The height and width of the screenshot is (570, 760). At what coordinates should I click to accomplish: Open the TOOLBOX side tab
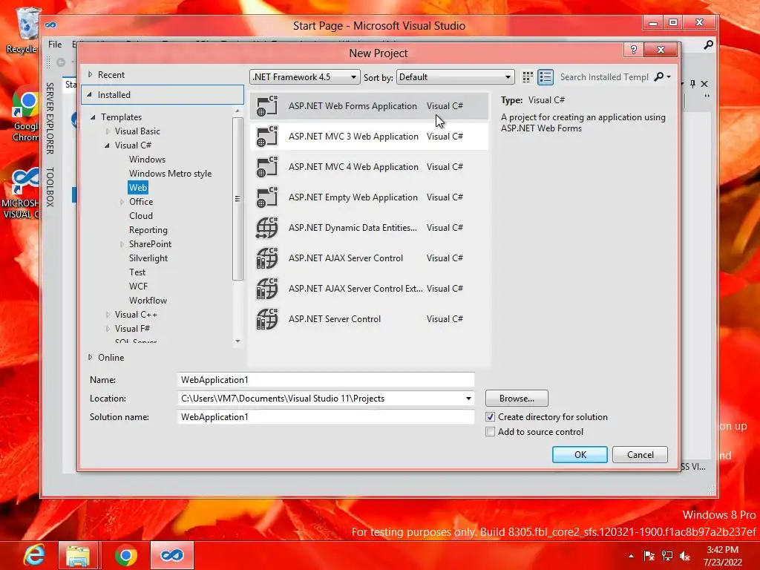[x=50, y=187]
